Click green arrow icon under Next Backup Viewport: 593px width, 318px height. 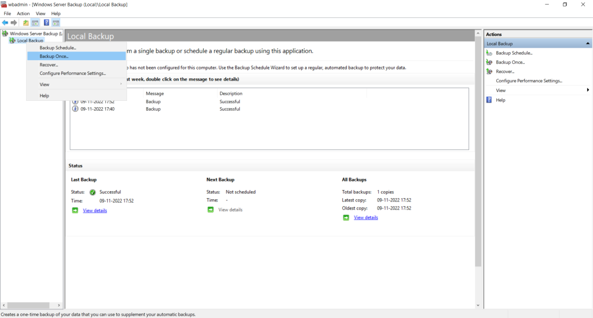[x=210, y=210]
